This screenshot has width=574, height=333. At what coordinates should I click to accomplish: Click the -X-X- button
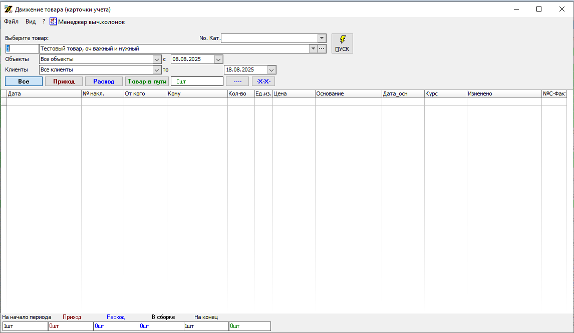[263, 81]
